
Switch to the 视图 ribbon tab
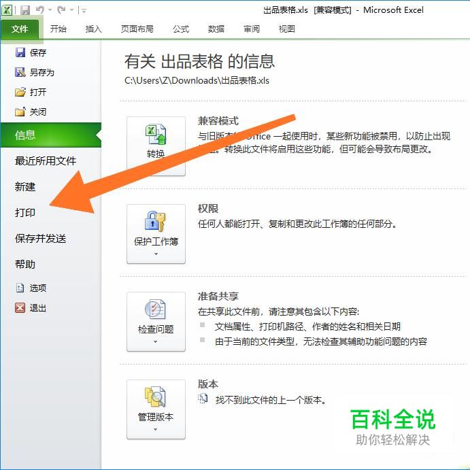pos(287,29)
